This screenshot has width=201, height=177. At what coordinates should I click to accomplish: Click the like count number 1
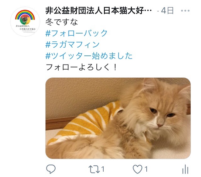pos(146,169)
